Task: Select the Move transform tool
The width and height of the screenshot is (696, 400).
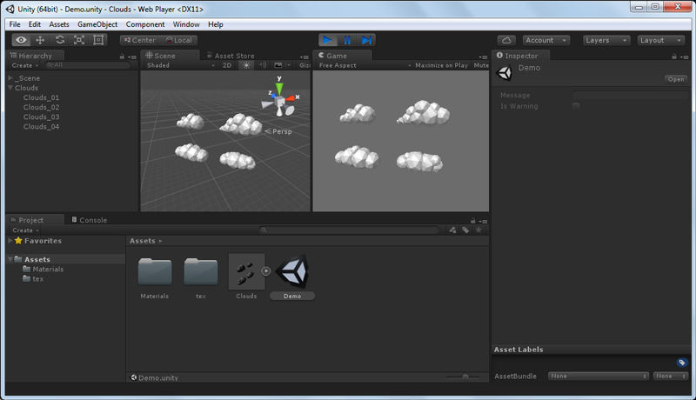Action: pyautogui.click(x=40, y=40)
